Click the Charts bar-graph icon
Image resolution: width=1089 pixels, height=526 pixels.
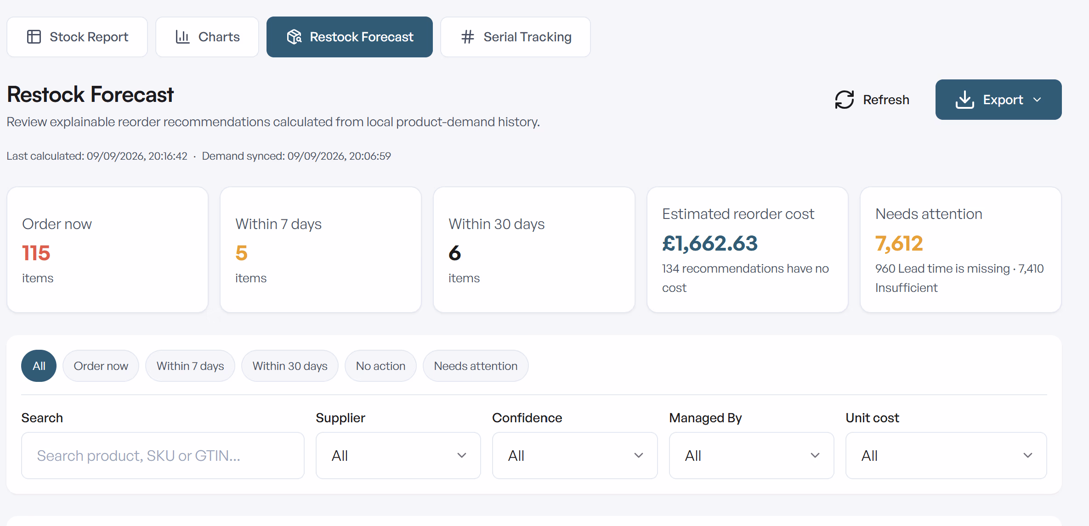(x=182, y=37)
